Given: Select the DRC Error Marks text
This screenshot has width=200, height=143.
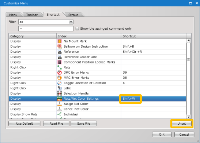Looking at the screenshot, I should click(x=76, y=73).
